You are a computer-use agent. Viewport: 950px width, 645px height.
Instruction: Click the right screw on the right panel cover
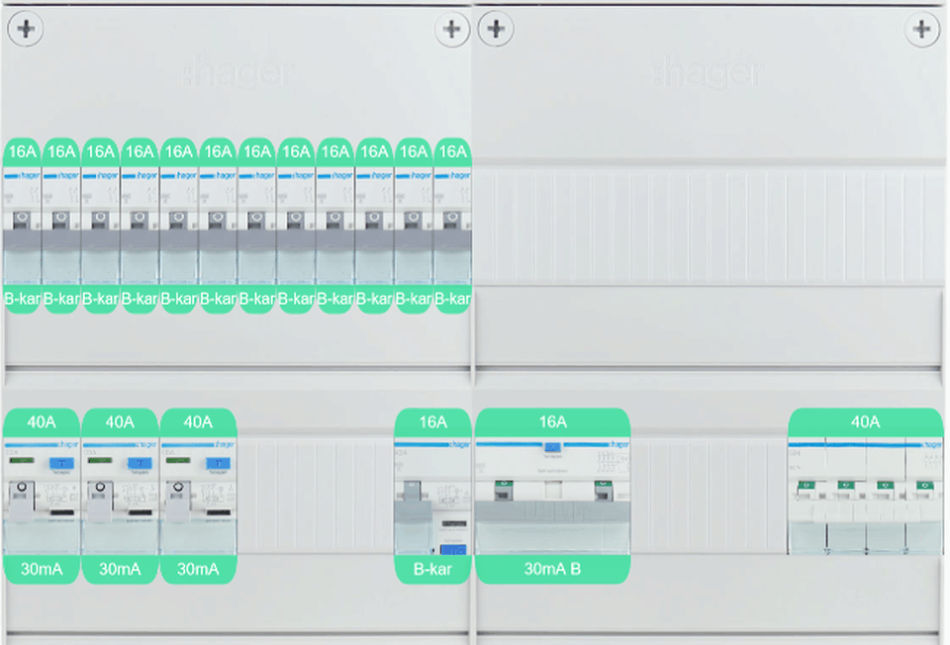point(922,29)
